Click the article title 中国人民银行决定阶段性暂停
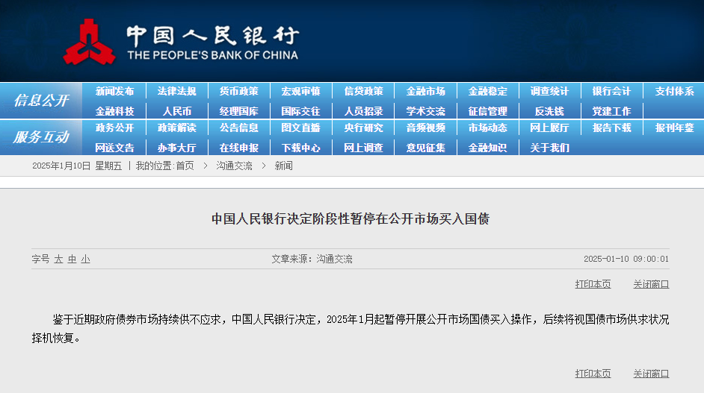 [351, 218]
